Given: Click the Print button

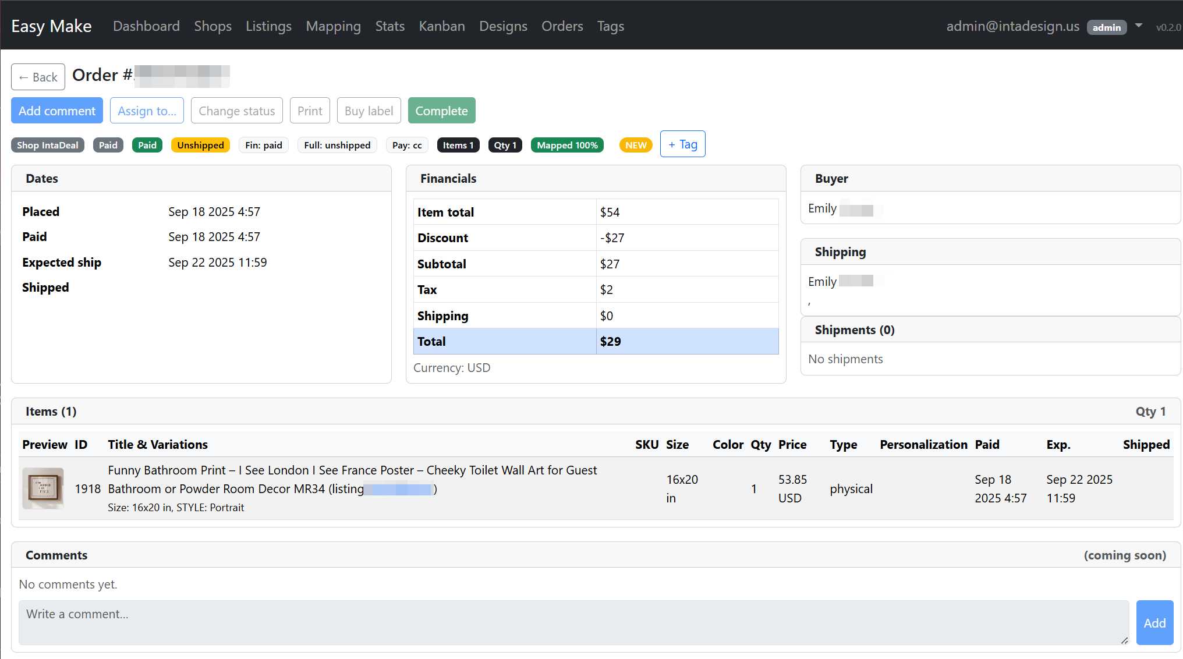Looking at the screenshot, I should (310, 111).
